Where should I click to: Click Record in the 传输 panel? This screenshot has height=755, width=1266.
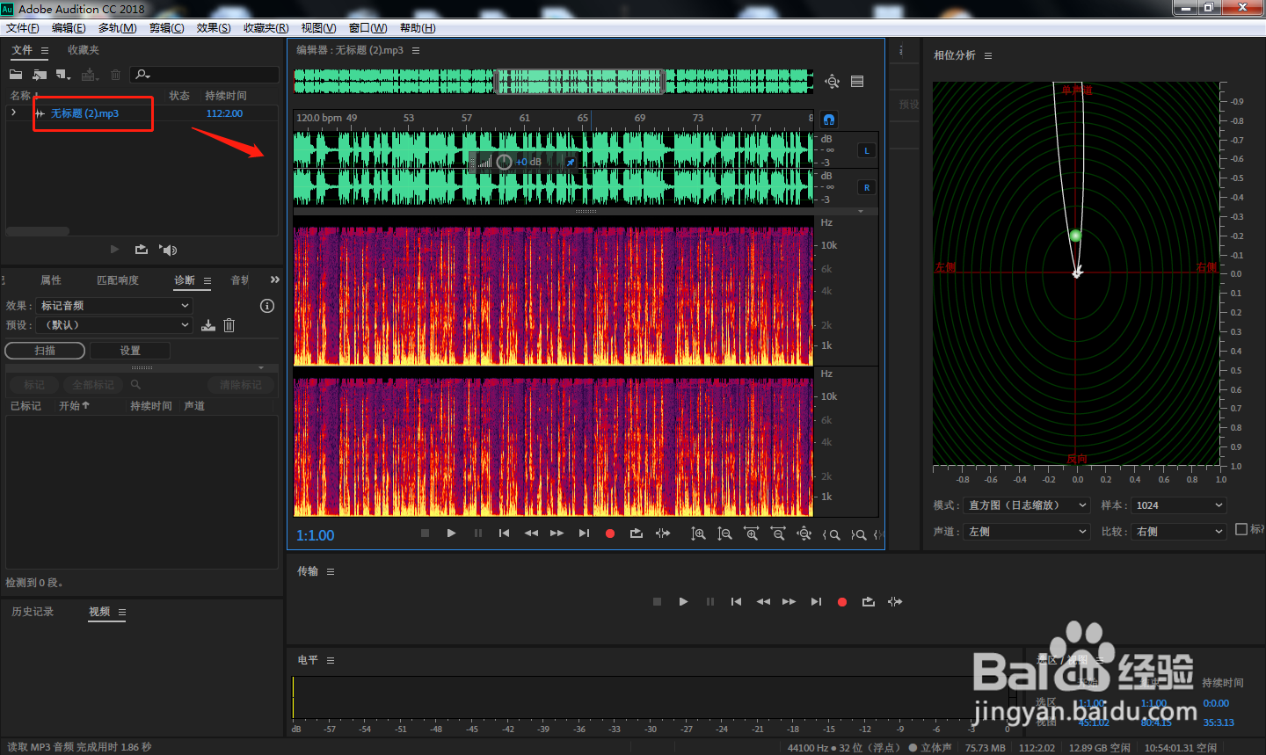[842, 602]
